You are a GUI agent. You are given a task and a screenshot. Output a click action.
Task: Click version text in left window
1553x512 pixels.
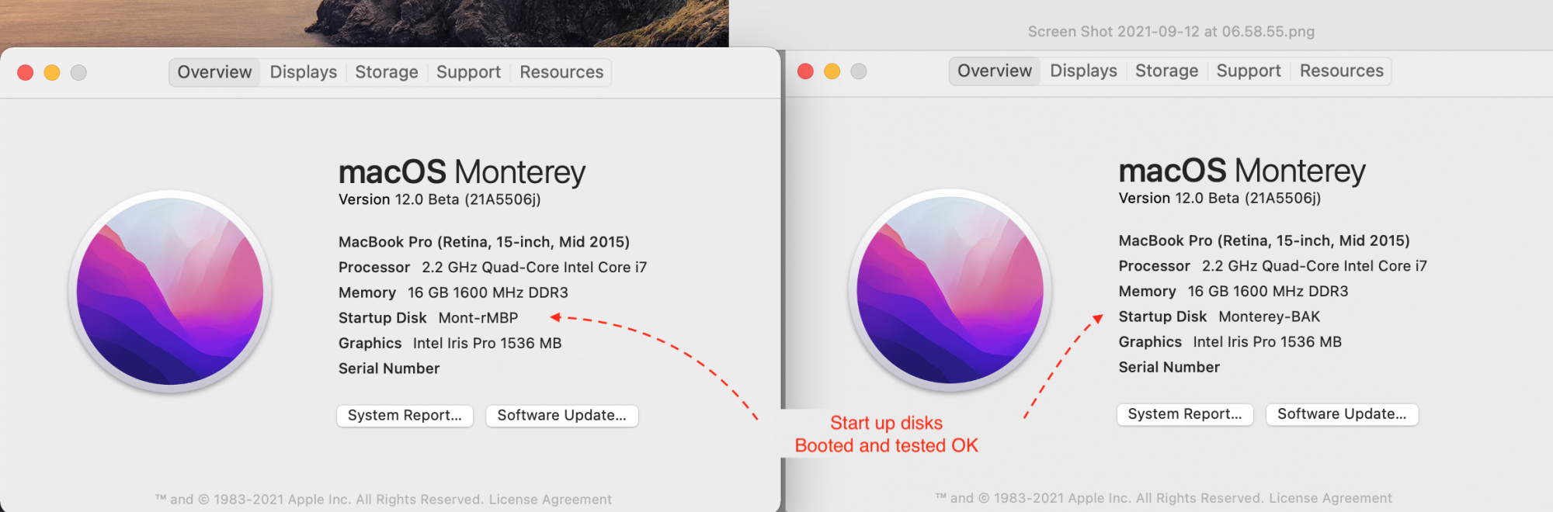click(439, 199)
